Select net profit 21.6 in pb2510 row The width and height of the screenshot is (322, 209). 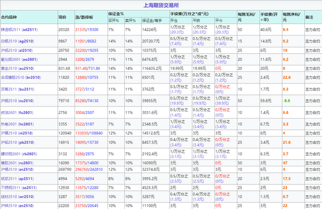(287, 142)
